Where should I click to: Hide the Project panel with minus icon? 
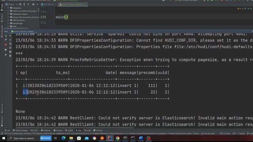[37, 4]
